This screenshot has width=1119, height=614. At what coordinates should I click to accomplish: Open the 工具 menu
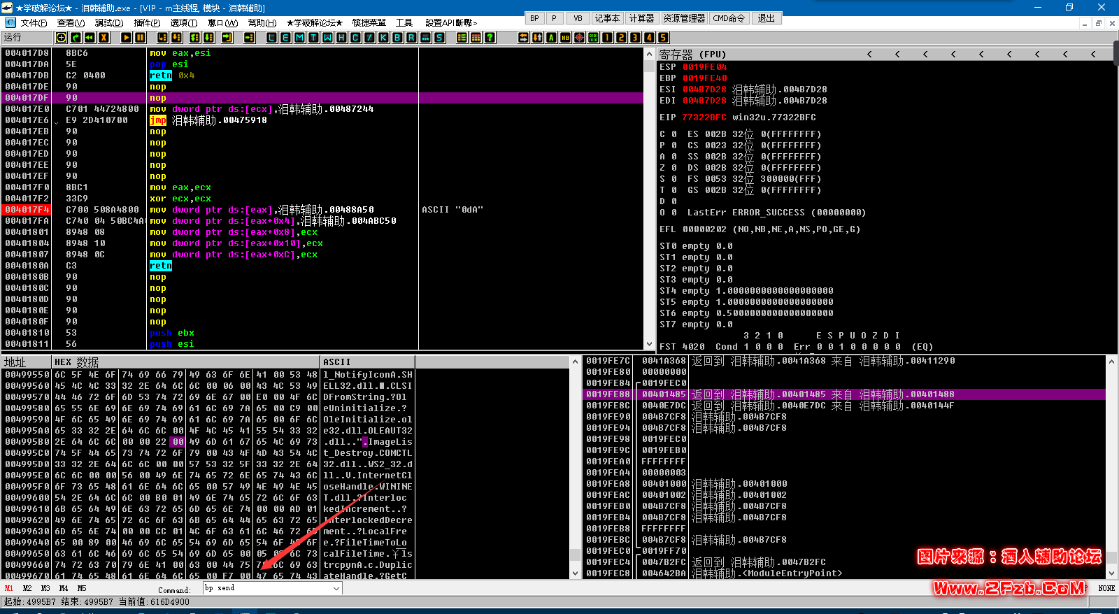(404, 23)
